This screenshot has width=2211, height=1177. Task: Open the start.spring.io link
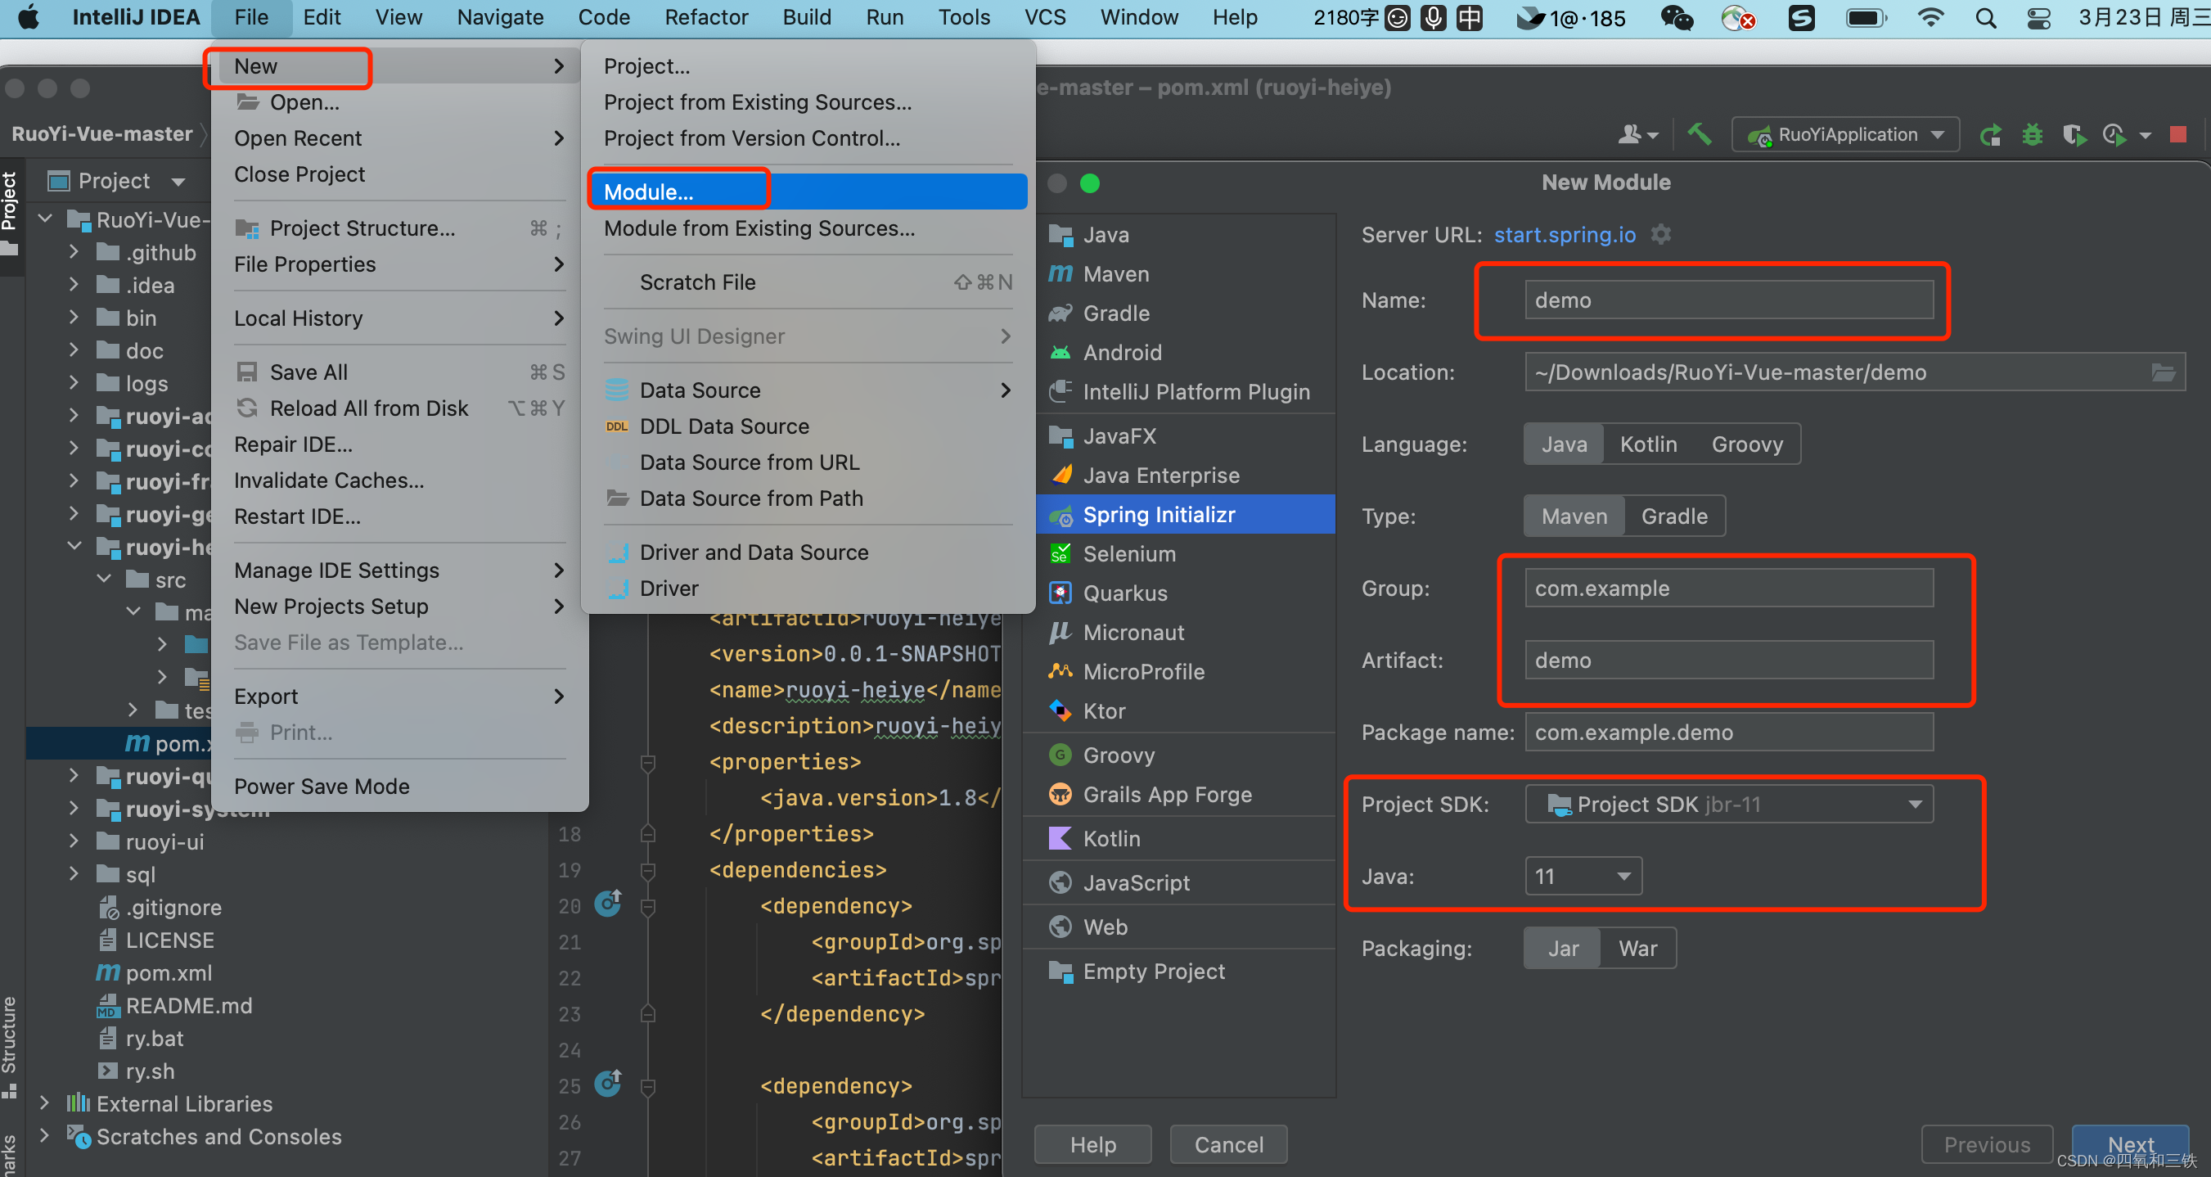click(1564, 234)
